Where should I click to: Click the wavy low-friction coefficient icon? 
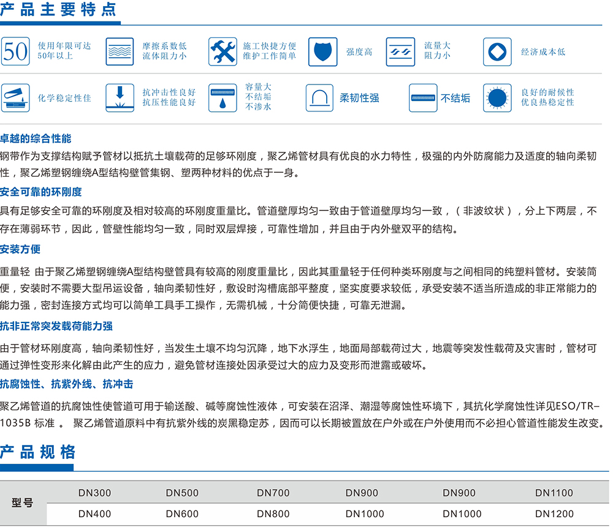[x=120, y=51]
